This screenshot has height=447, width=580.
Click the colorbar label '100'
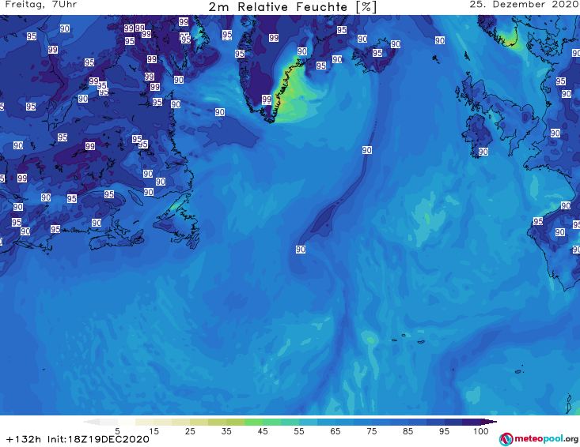click(481, 431)
